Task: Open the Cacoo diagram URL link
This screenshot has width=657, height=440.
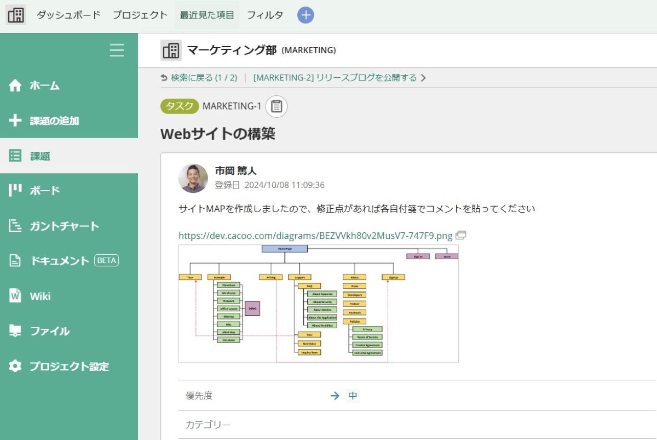Action: pos(315,236)
